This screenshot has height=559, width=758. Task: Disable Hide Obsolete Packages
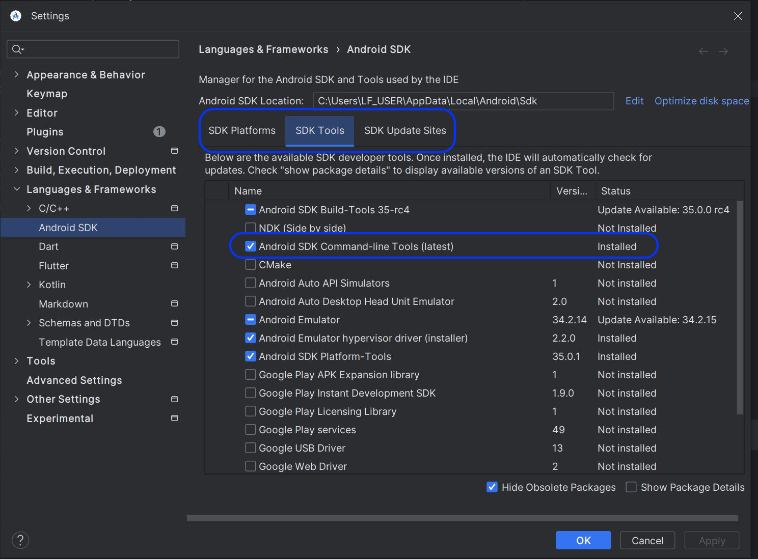click(492, 487)
